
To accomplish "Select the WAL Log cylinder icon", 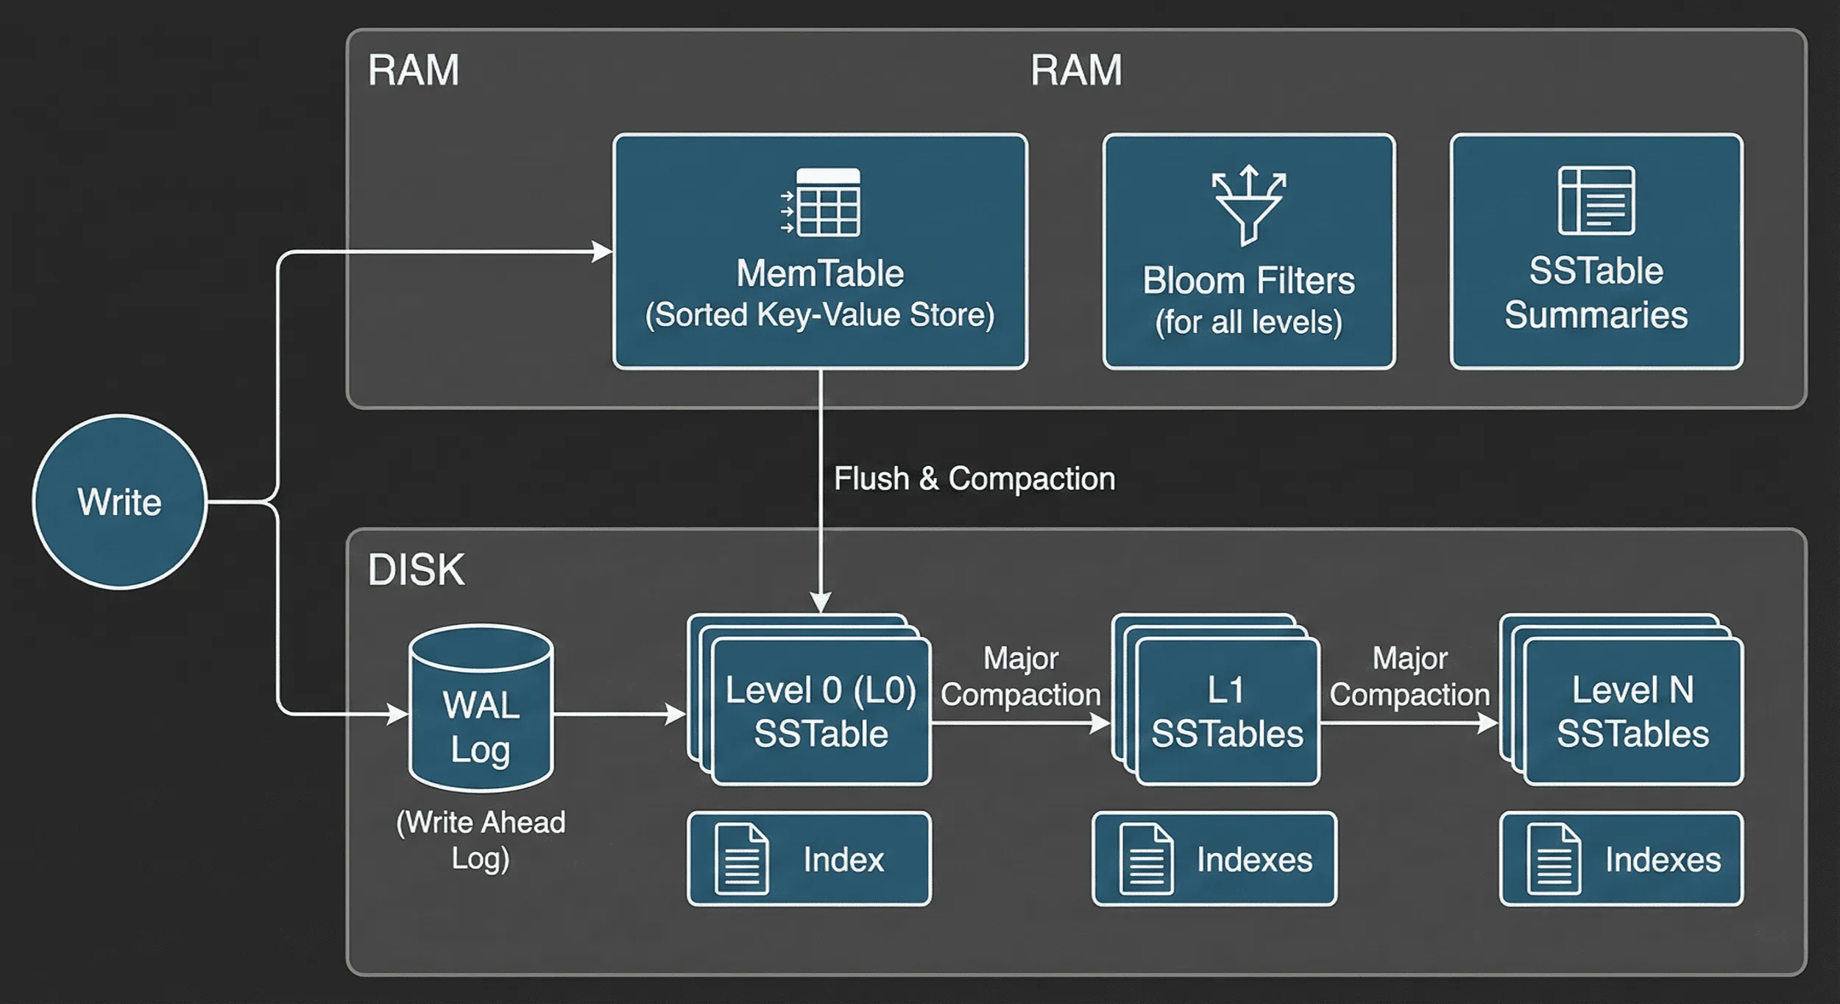I will point(481,708).
